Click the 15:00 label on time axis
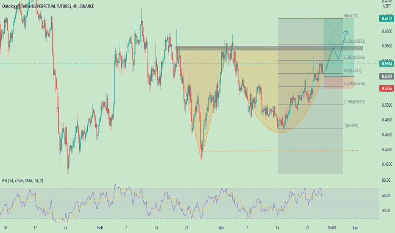The width and height of the screenshot is (395, 233). click(x=331, y=228)
